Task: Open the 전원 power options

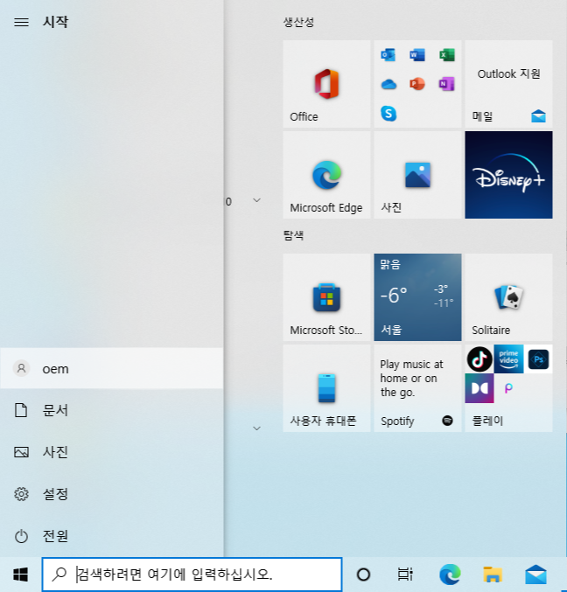Action: [x=111, y=536]
